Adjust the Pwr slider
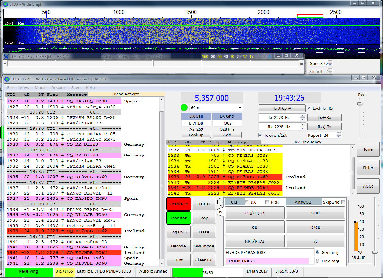Screen dimensions: 383x278 tap(360, 103)
